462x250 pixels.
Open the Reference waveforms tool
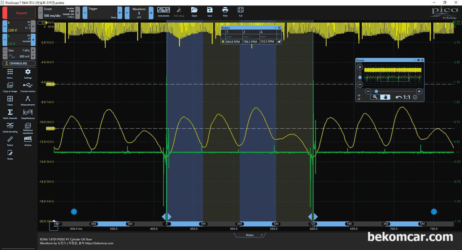[28, 128]
